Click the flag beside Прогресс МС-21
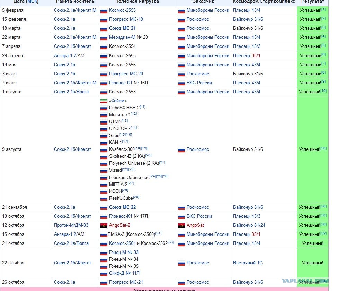Screen dimensions: 338x291 pyautogui.click(x=104, y=283)
